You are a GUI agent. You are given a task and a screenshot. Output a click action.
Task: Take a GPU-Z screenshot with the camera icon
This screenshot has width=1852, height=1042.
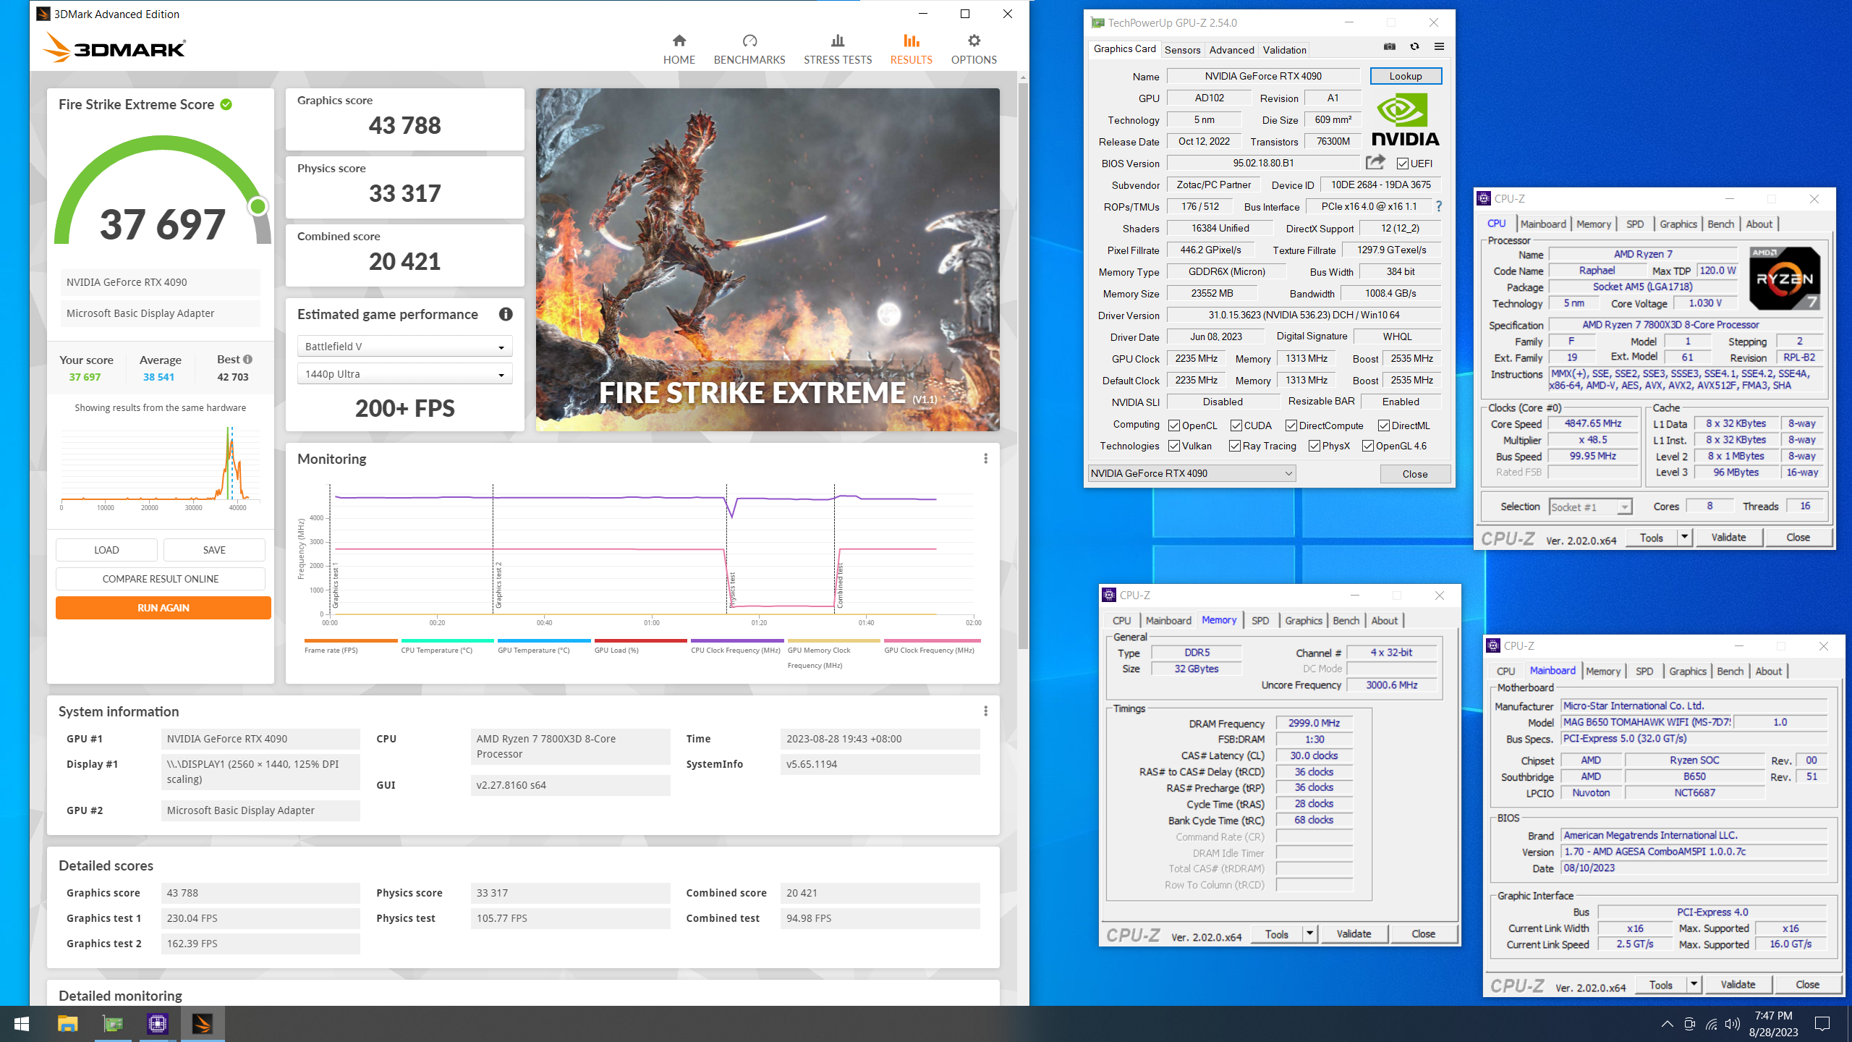(1390, 47)
